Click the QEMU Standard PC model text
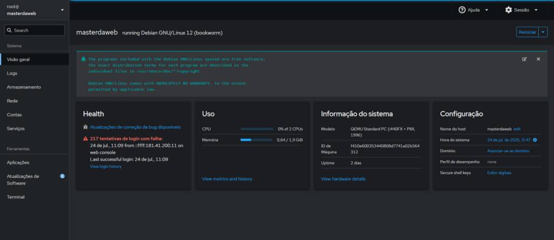Screen dimensions: 554x240 click(383, 132)
